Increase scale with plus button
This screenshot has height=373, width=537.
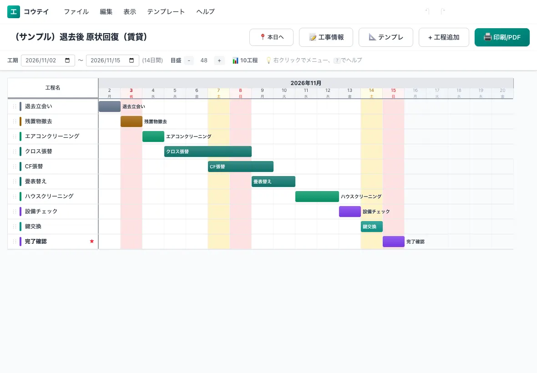pos(219,60)
